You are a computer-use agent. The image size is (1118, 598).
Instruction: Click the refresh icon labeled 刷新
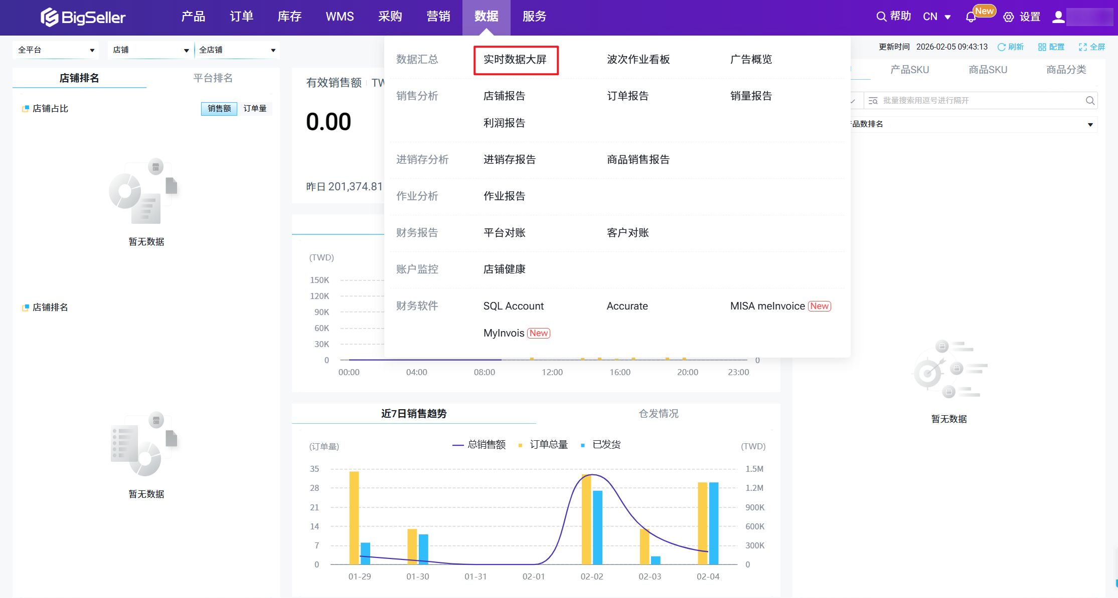click(1001, 47)
